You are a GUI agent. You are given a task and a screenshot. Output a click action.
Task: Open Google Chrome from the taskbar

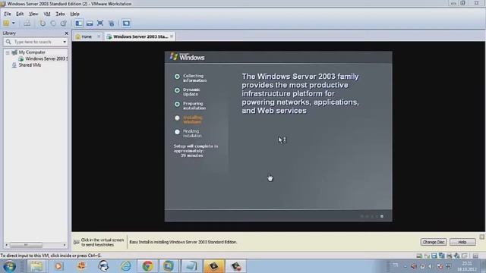point(147,266)
